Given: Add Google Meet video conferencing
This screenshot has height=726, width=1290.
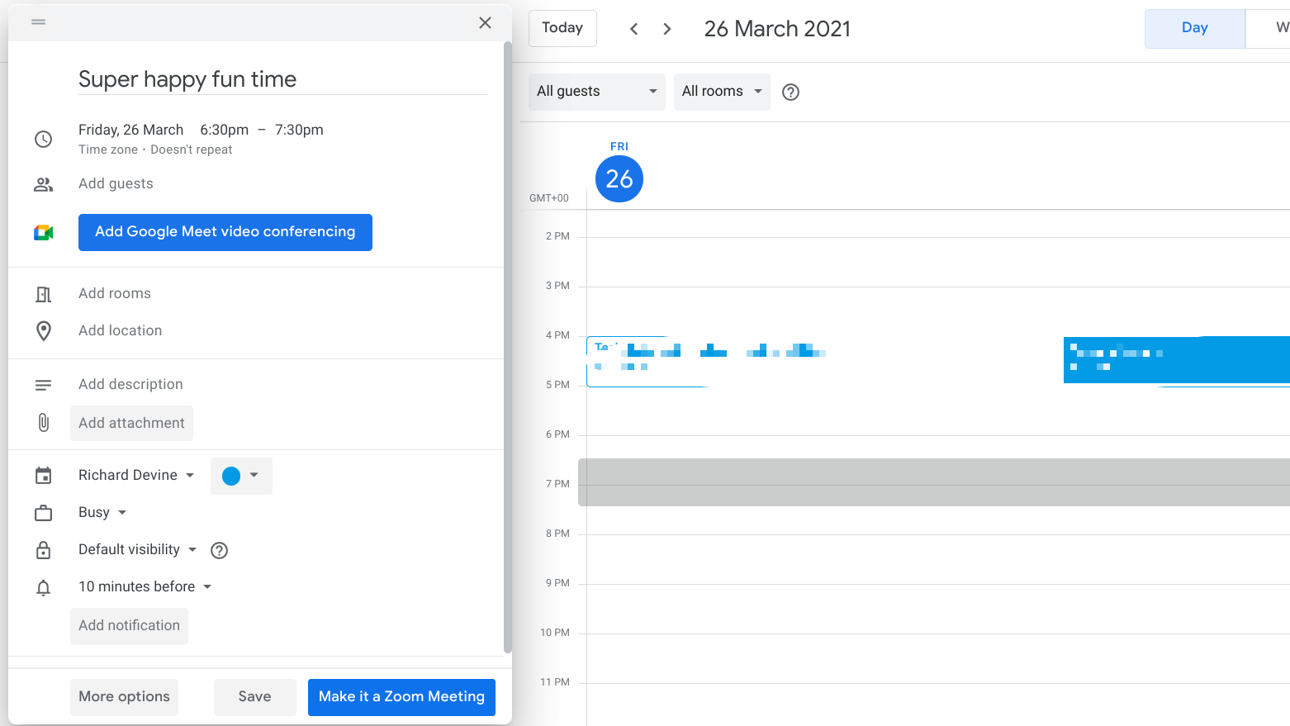Looking at the screenshot, I should (225, 232).
